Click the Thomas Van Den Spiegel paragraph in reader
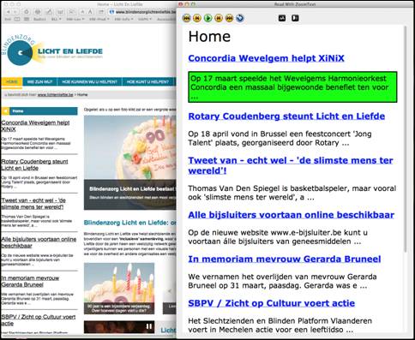 click(292, 193)
